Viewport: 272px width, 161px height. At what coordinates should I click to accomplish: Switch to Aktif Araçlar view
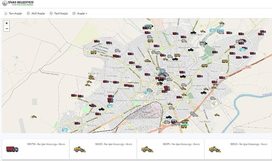tap(38, 13)
